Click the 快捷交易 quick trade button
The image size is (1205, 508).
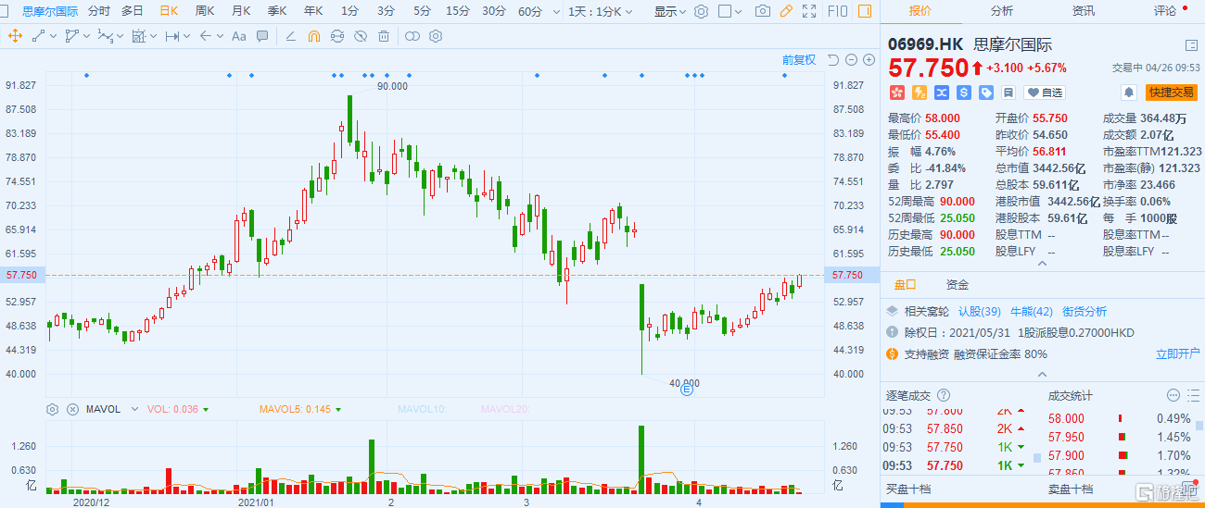coord(1172,93)
